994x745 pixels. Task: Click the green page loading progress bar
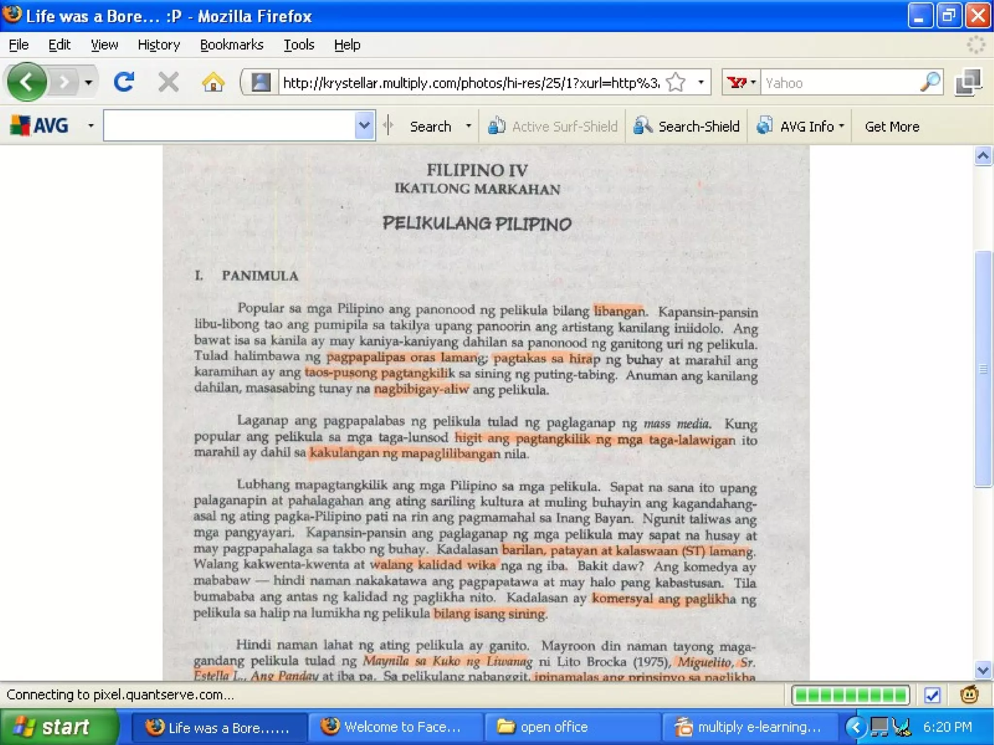click(850, 695)
